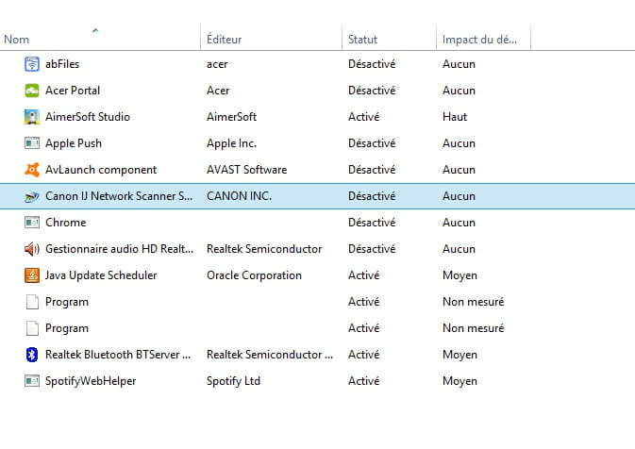Click the Oracle Corporation publisher cell
The width and height of the screenshot is (635, 449).
[254, 275]
